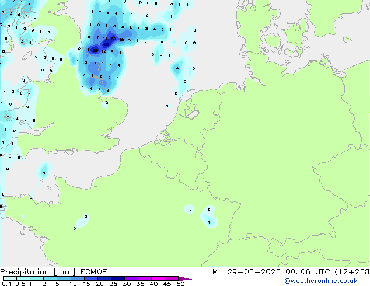
Task: Click the 20–25 mm legend swatch
Action: click(104, 278)
